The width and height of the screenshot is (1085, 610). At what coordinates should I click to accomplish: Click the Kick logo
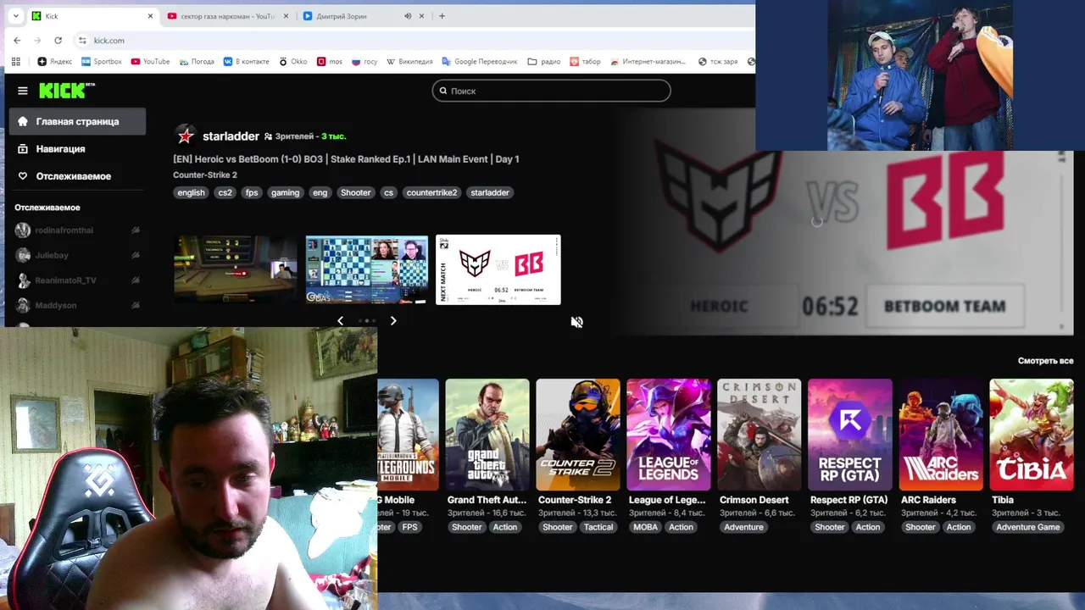tap(66, 91)
